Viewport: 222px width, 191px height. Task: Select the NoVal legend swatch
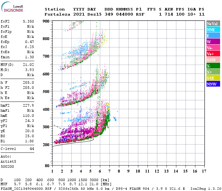click(x=213, y=24)
